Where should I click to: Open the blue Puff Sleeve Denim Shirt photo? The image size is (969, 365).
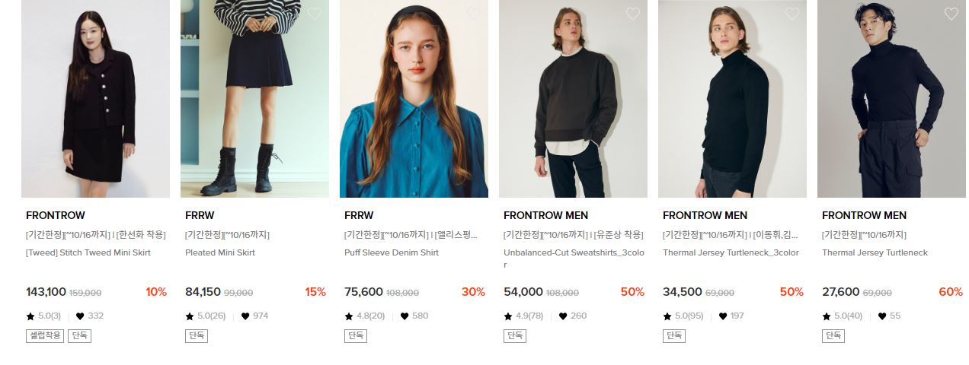(x=414, y=99)
